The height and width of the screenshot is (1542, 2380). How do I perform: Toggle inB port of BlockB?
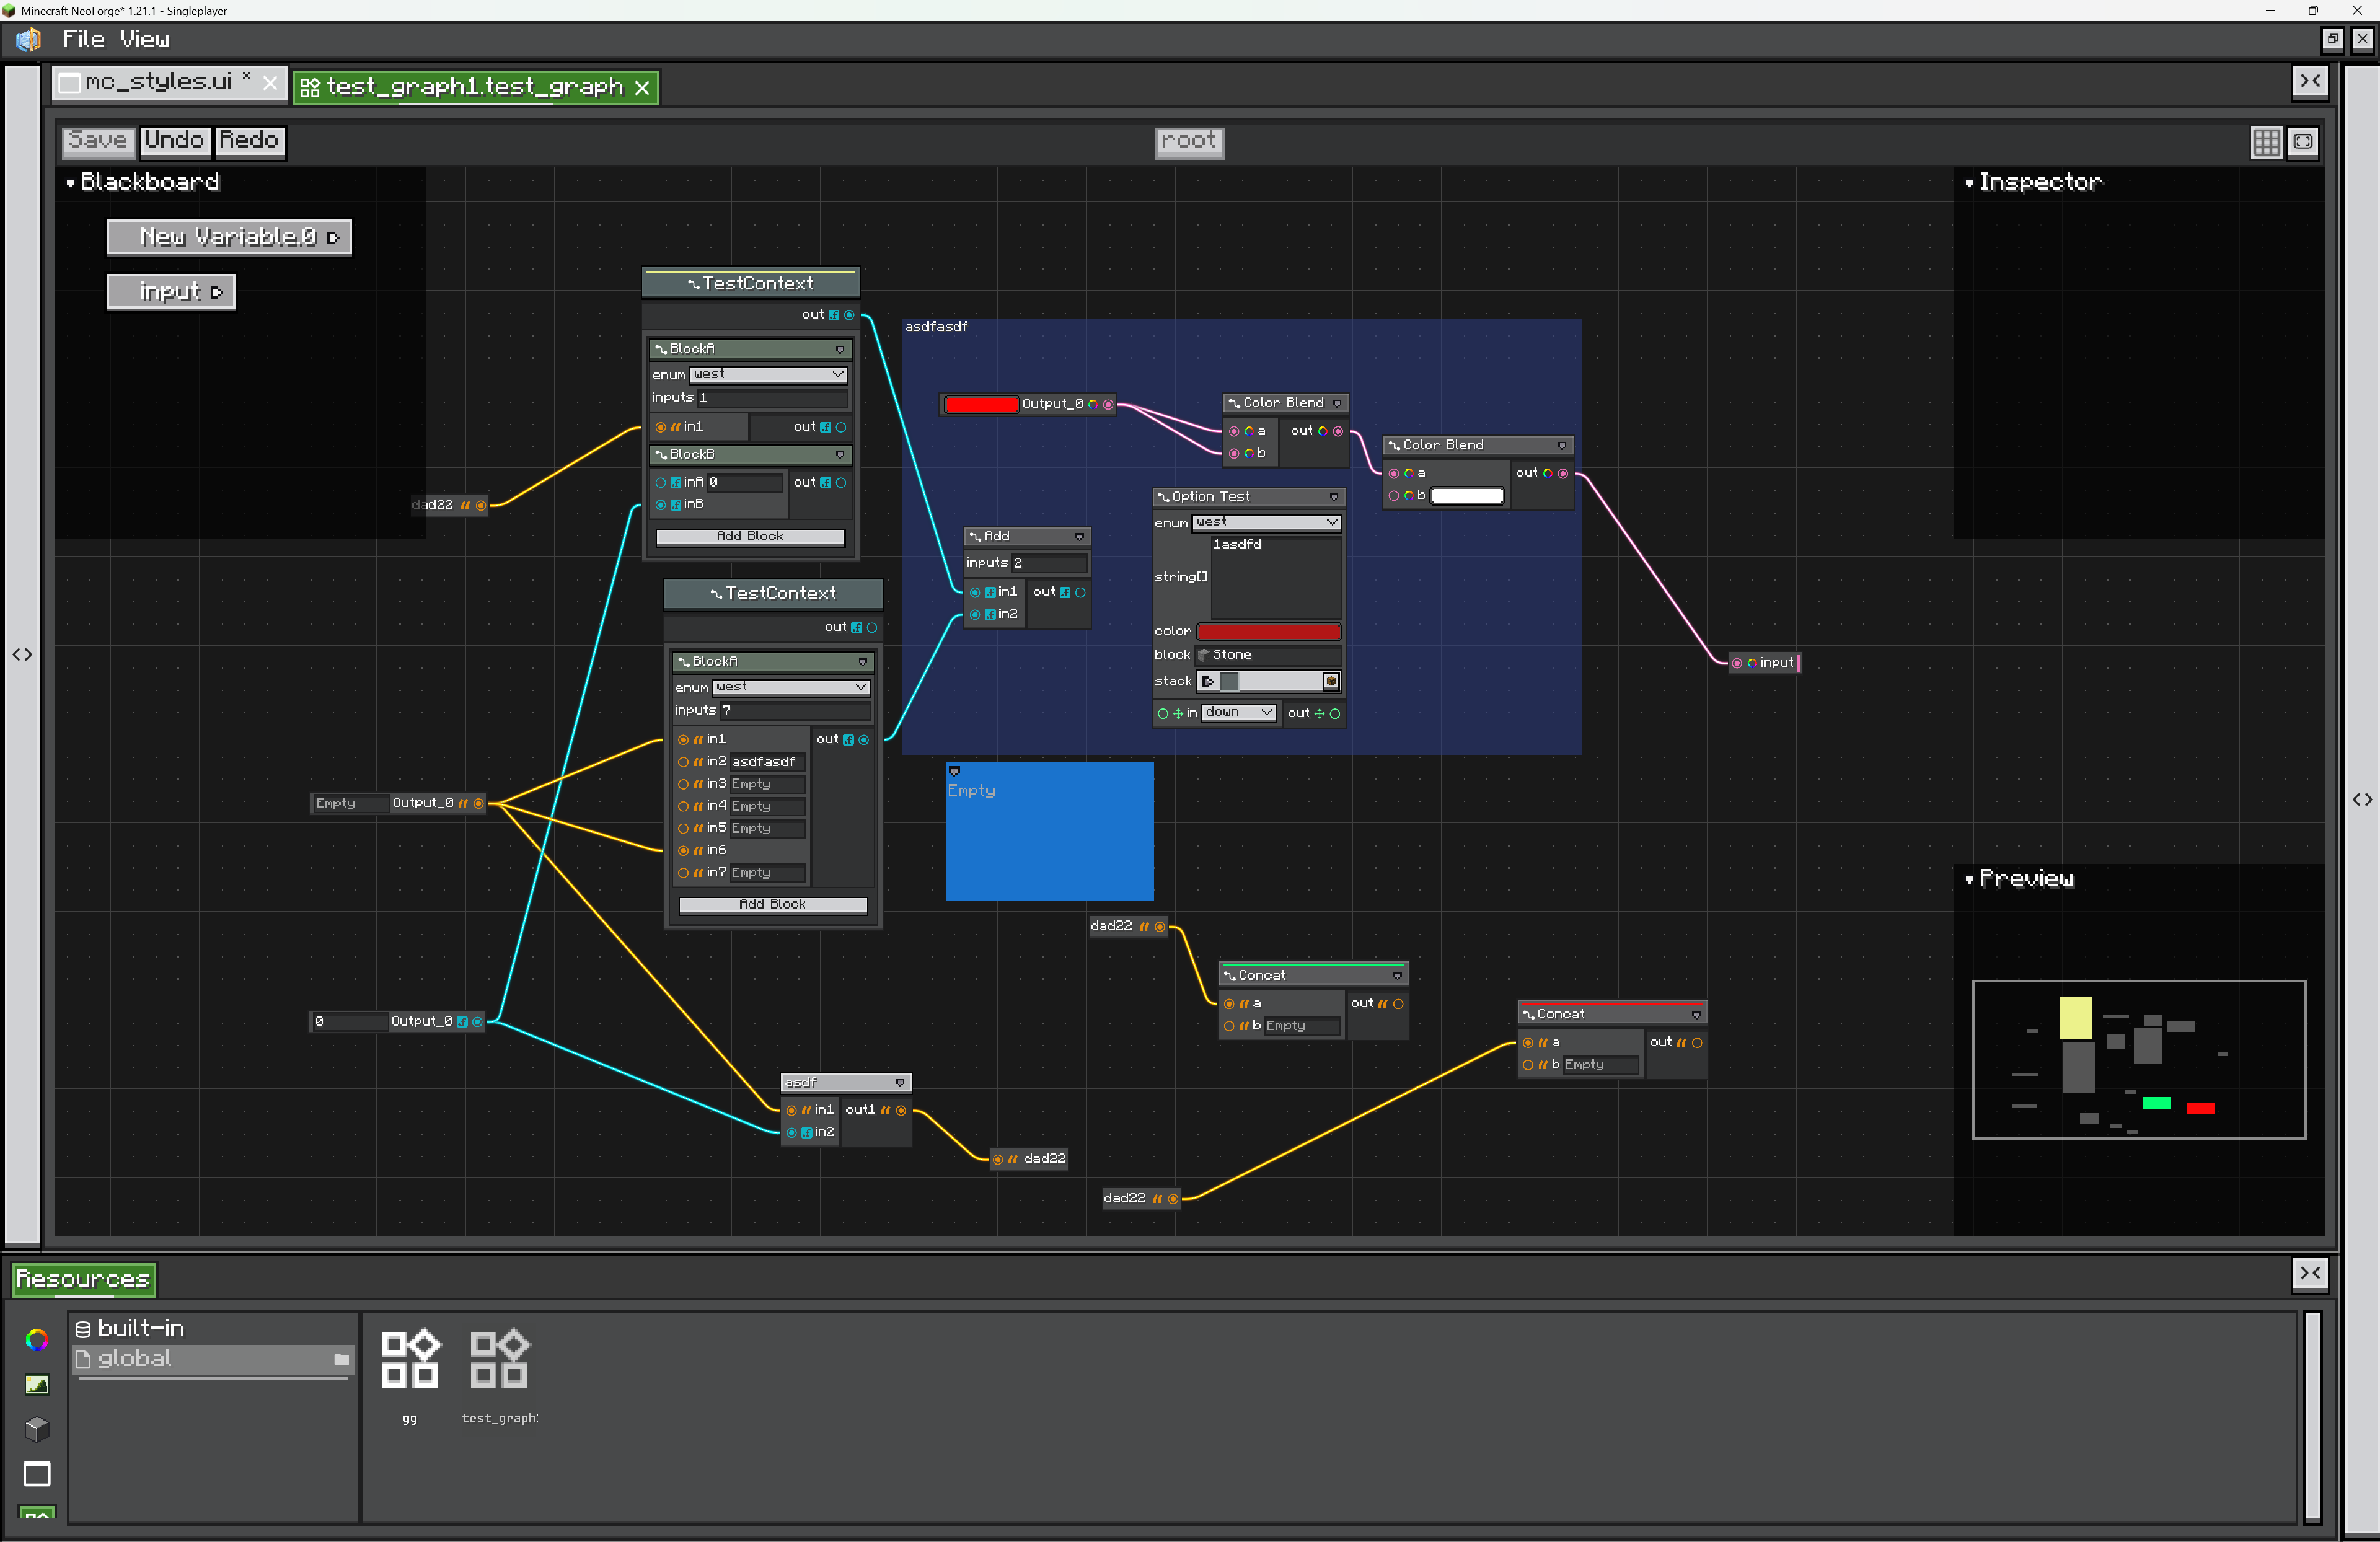(660, 505)
